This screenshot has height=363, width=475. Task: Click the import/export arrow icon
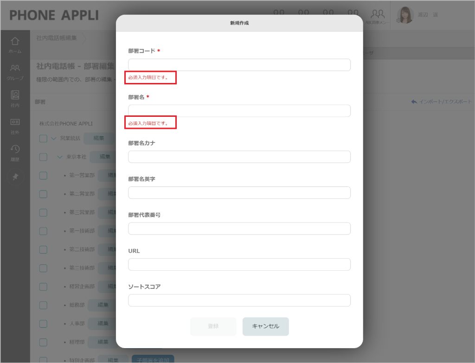click(x=414, y=102)
